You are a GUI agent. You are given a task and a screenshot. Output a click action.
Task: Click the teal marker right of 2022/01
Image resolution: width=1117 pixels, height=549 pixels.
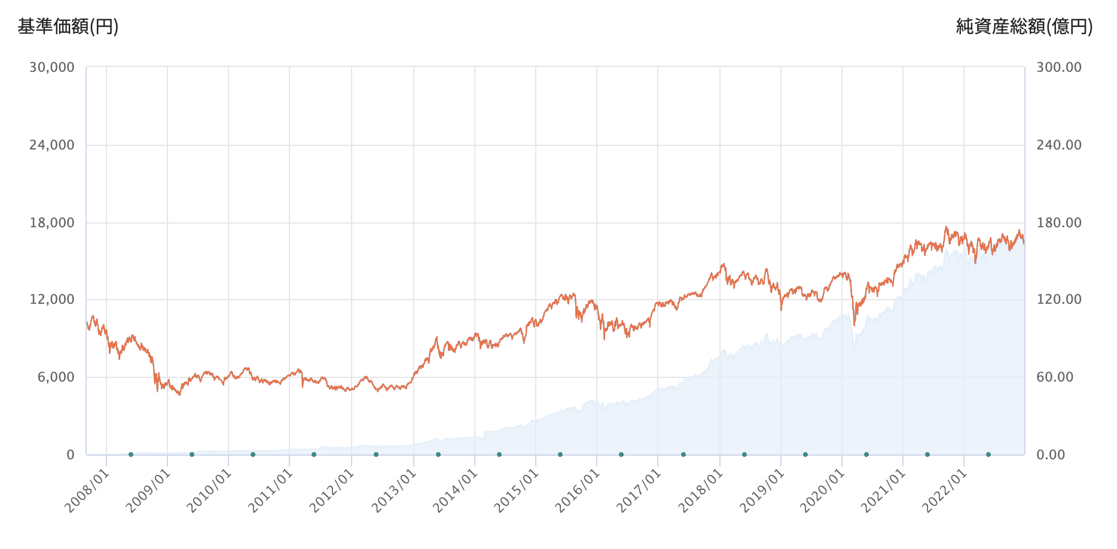tap(988, 455)
